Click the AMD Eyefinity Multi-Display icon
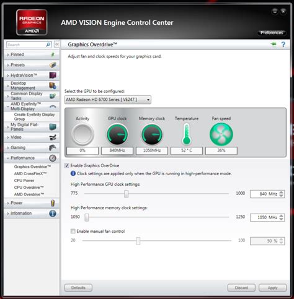The image size is (294, 299). [x=53, y=106]
